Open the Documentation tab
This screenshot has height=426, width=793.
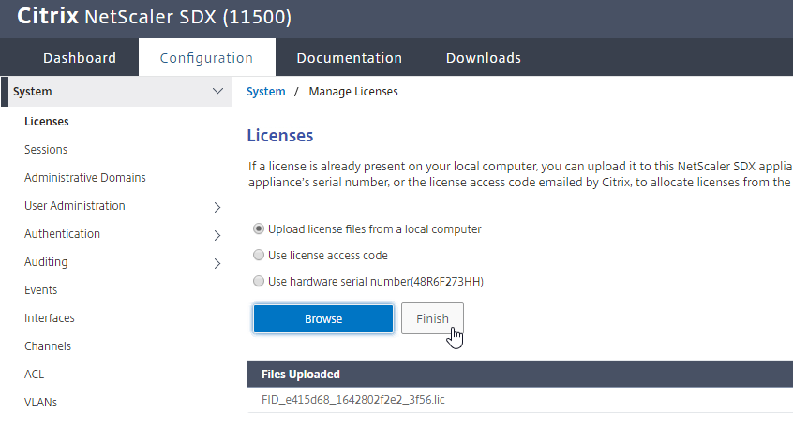click(x=349, y=58)
